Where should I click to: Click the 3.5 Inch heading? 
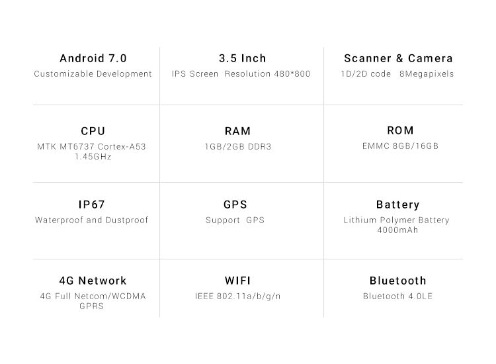point(242,58)
